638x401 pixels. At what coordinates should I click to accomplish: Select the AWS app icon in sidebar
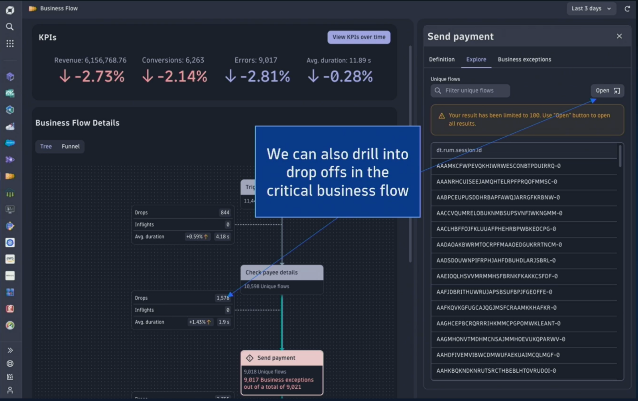point(10,259)
